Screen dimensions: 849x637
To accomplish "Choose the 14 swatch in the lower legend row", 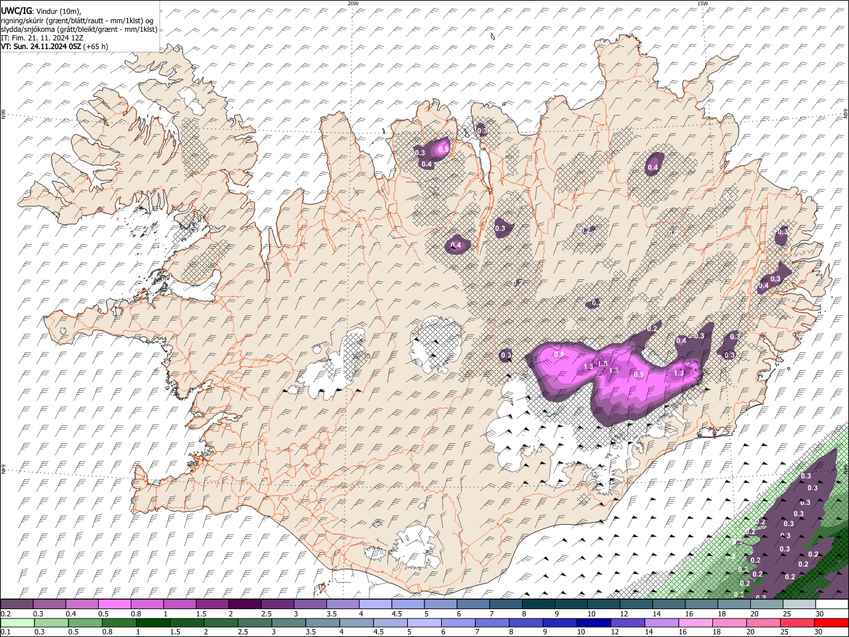I will point(661,622).
